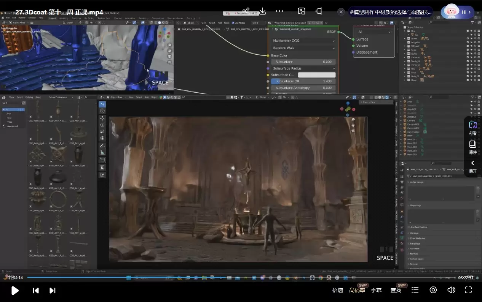Open the Object Mode dropdown in upper viewport
The image size is (482, 302).
[20, 23]
